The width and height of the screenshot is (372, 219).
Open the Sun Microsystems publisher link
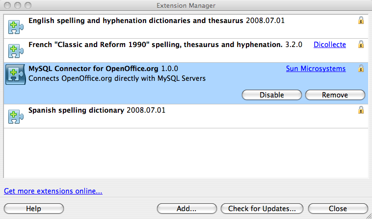click(316, 69)
